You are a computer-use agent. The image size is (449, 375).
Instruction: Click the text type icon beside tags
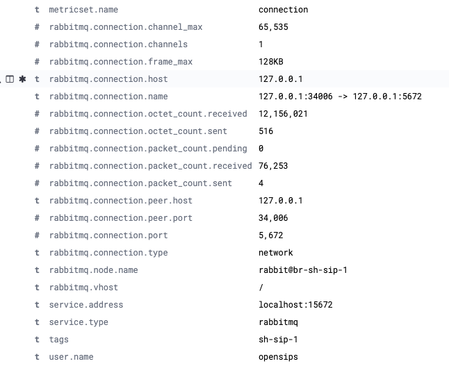tap(37, 340)
